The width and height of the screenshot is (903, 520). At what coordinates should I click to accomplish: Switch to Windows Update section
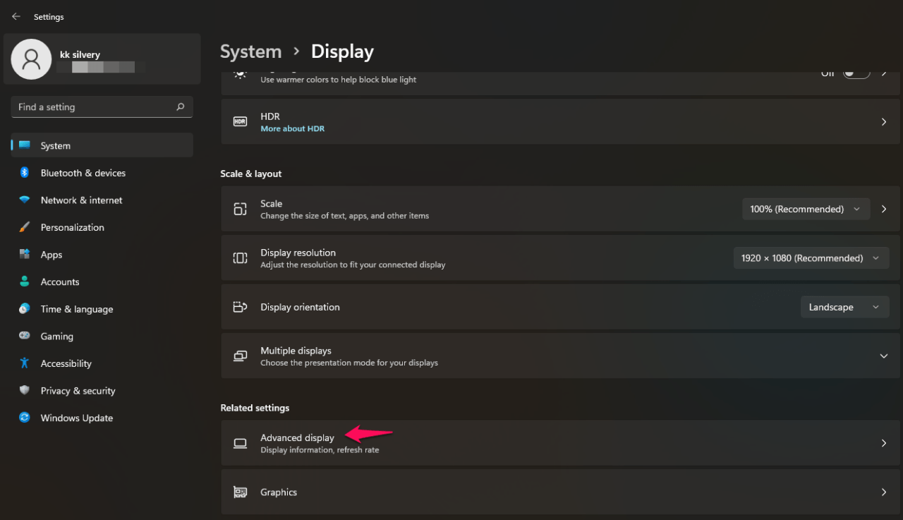(x=102, y=418)
